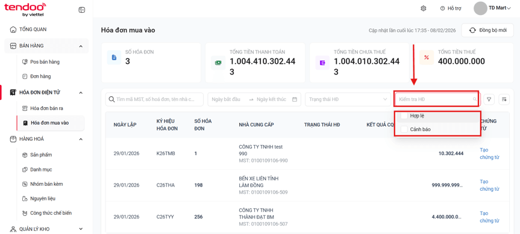Click Tạo chứng từ for C26THA row
The height and width of the screenshot is (234, 520).
489,185
